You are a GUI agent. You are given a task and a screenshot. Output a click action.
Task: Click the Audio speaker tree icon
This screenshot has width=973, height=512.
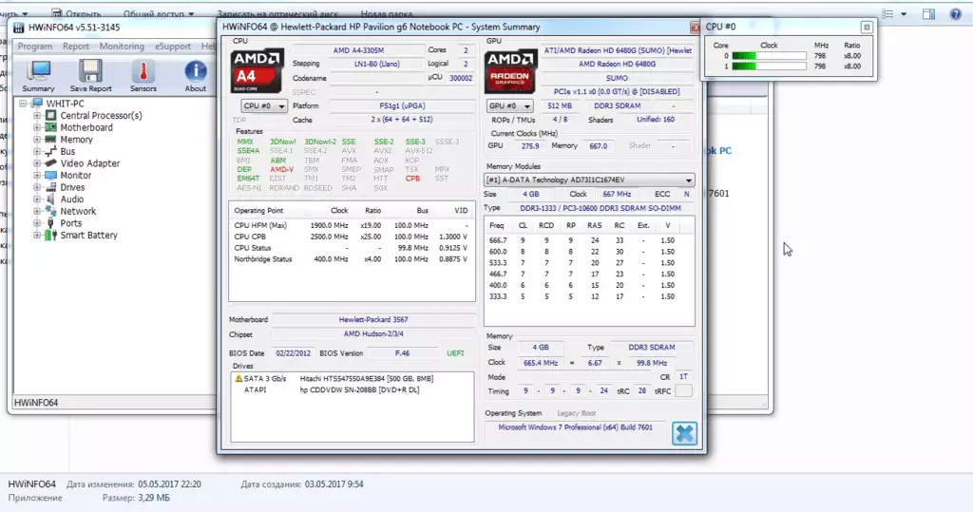[51, 199]
